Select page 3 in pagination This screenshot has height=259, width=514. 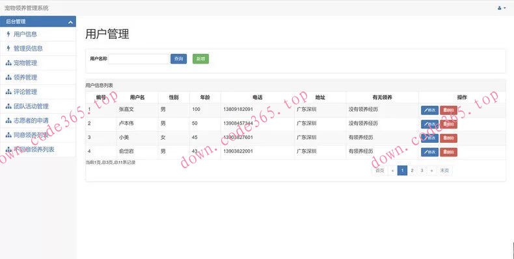tap(422, 170)
